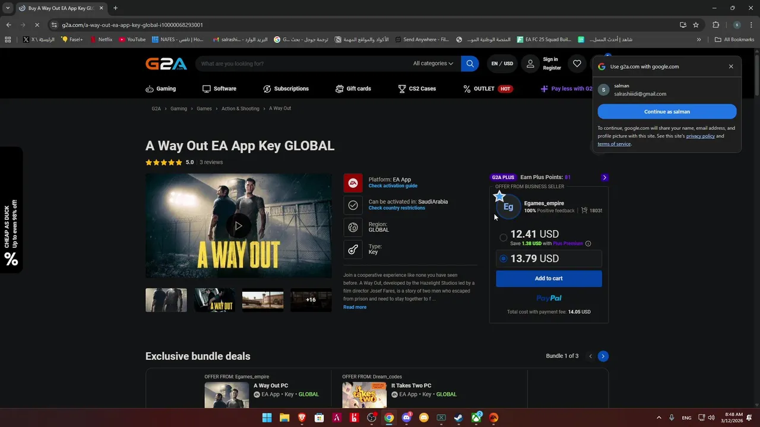The image size is (760, 427).
Task: Open the Subscriptions menu
Action: [x=286, y=88]
